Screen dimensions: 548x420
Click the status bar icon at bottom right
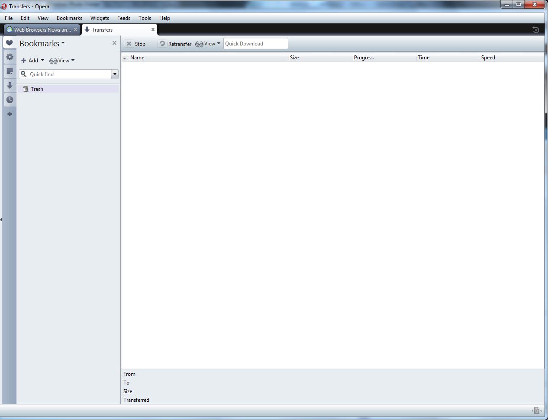(537, 410)
